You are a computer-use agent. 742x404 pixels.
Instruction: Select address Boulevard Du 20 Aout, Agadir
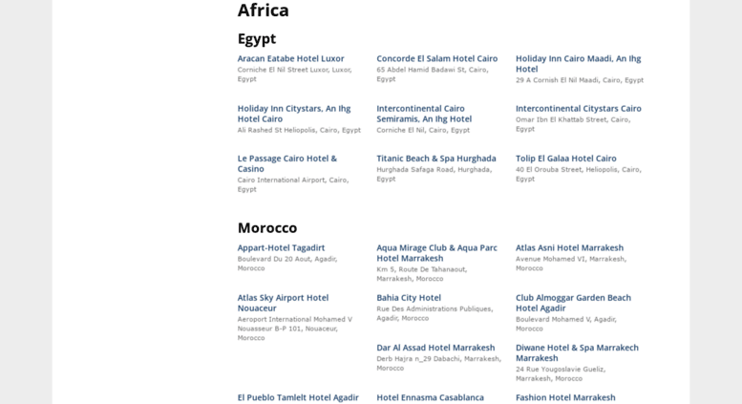pos(287,264)
